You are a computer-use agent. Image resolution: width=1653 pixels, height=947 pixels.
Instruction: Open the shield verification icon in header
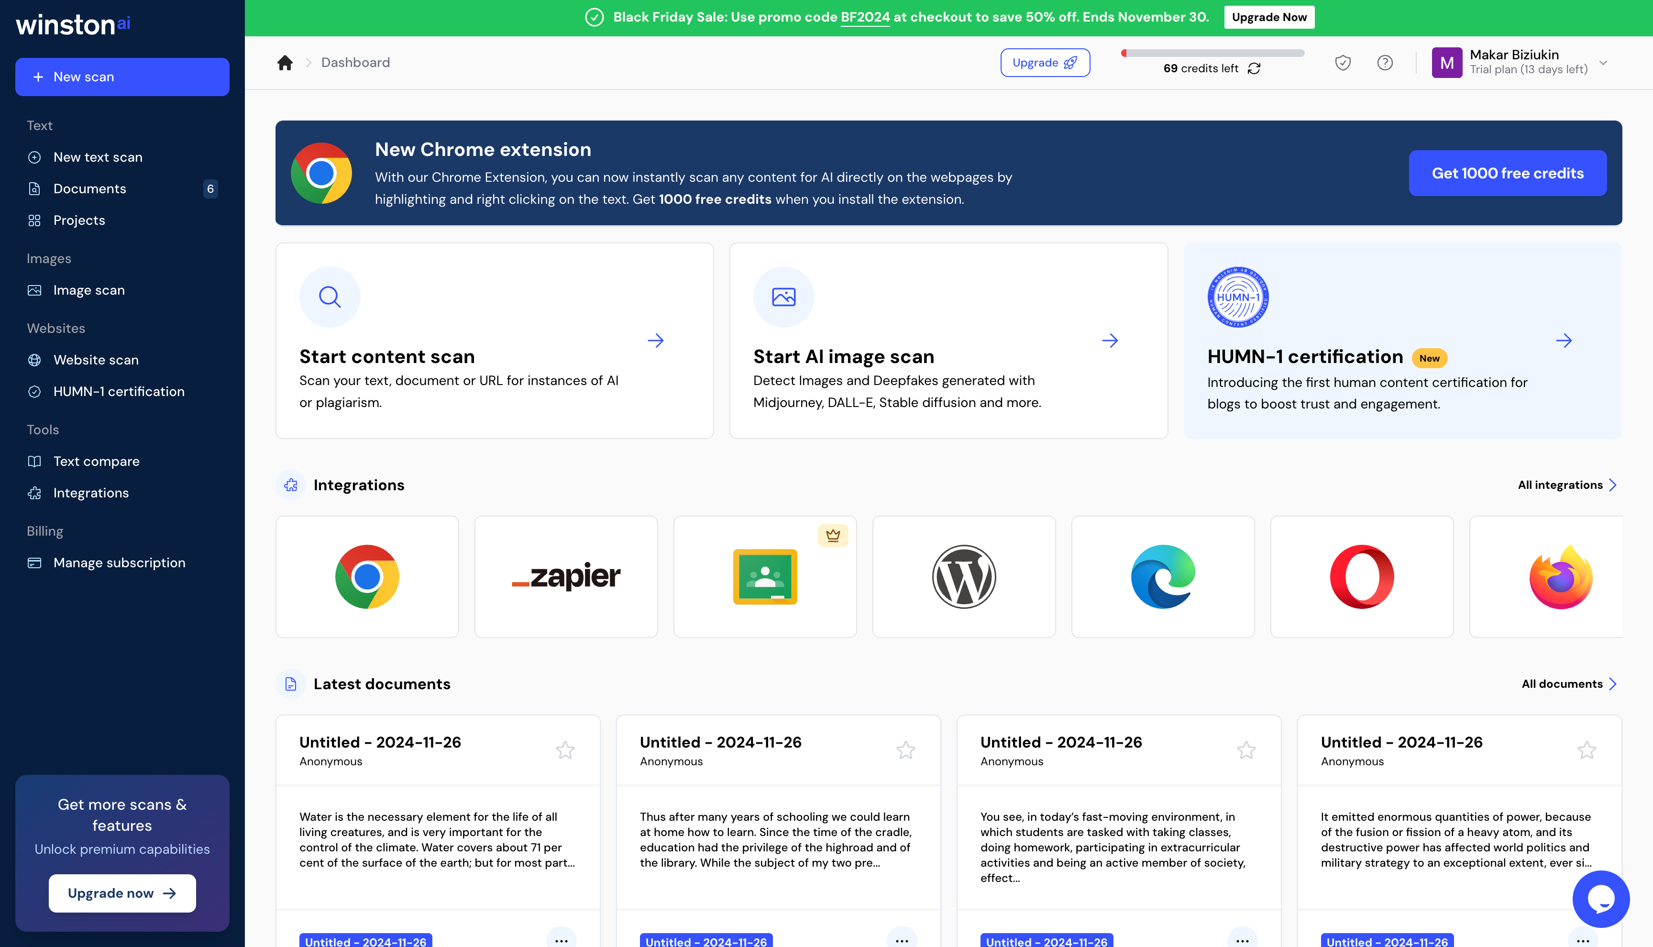pyautogui.click(x=1342, y=63)
